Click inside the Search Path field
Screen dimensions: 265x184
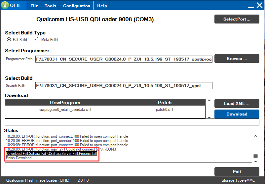pyautogui.click(x=124, y=85)
